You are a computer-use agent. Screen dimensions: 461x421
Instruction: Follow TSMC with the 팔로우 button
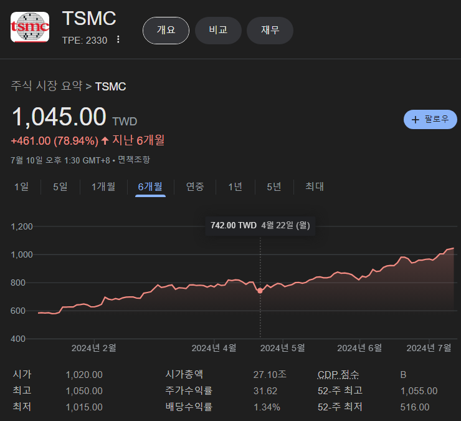click(x=430, y=120)
